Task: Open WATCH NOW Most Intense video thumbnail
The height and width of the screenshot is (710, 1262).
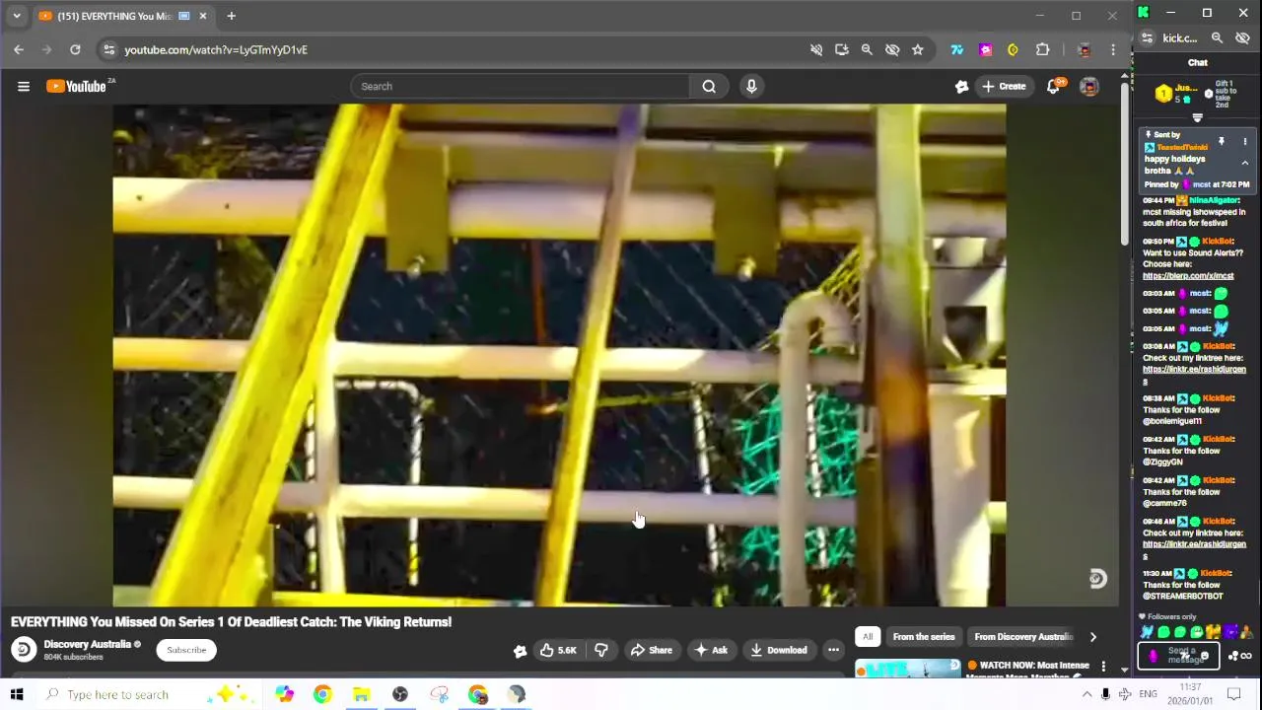Action: 907,669
